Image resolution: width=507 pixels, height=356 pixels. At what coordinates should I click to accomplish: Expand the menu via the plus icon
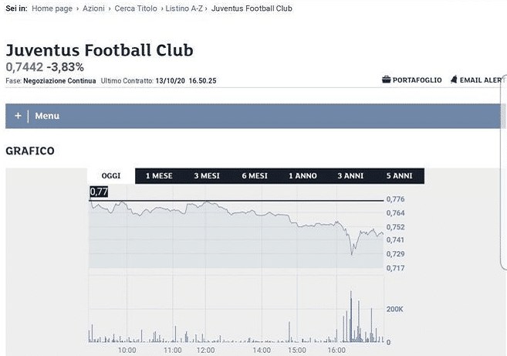[x=17, y=116]
